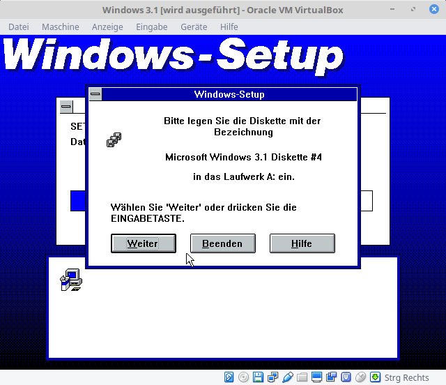Click the Windows-Setup dialog title bar
Viewport: 446px width, 385px height.
pos(229,94)
